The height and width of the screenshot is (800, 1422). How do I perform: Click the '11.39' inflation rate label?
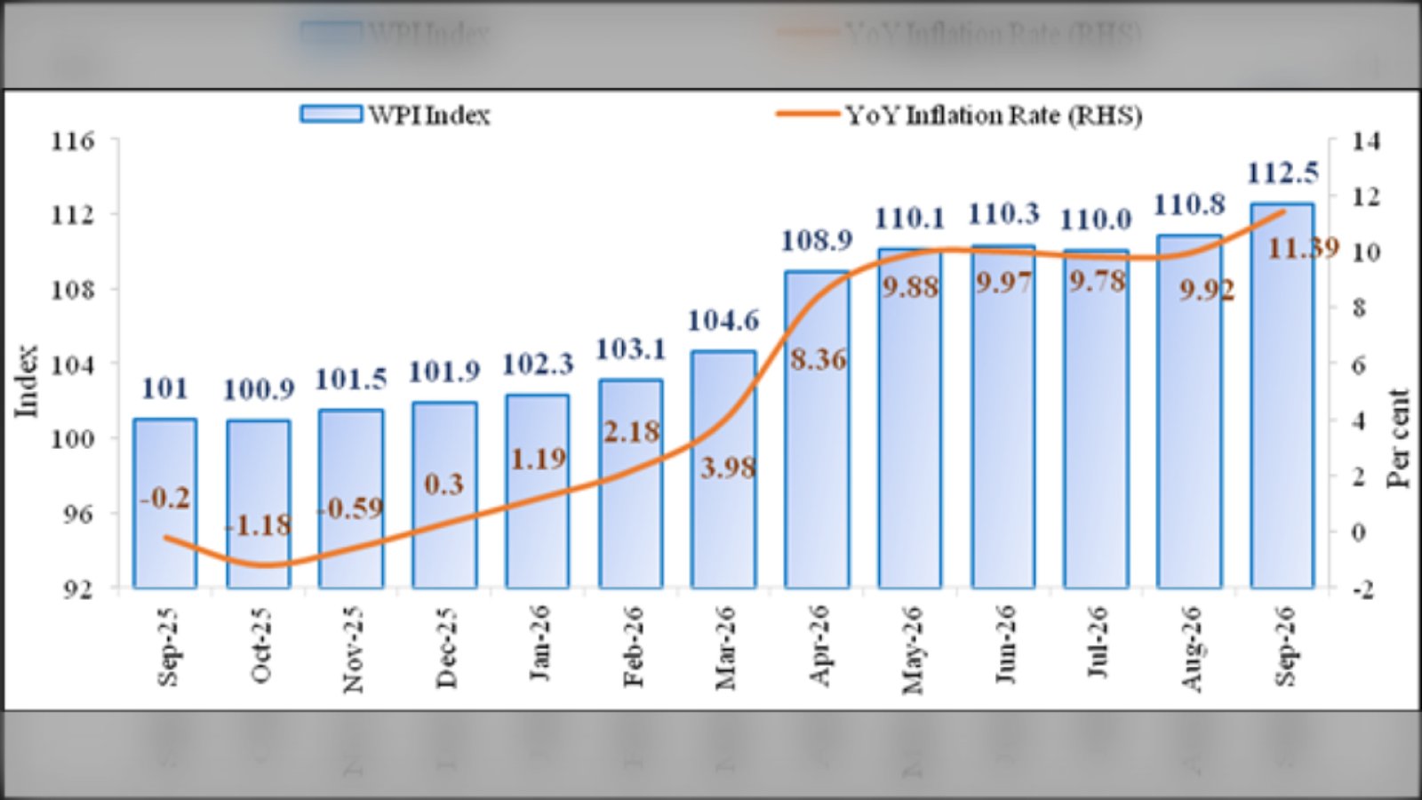(1303, 249)
